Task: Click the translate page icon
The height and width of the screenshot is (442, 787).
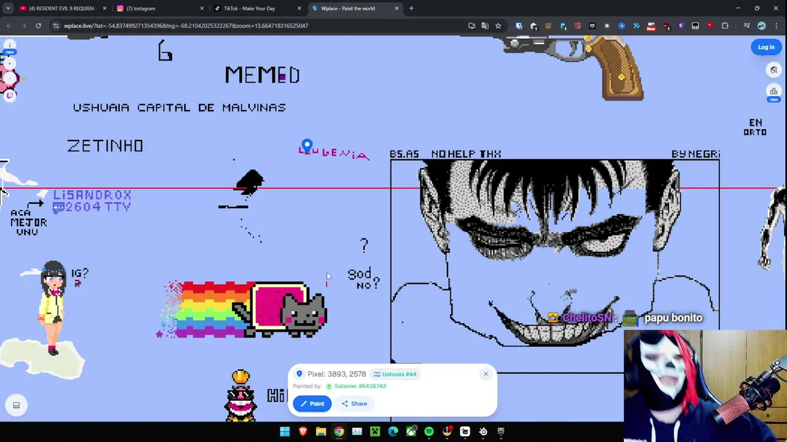Action: click(485, 26)
